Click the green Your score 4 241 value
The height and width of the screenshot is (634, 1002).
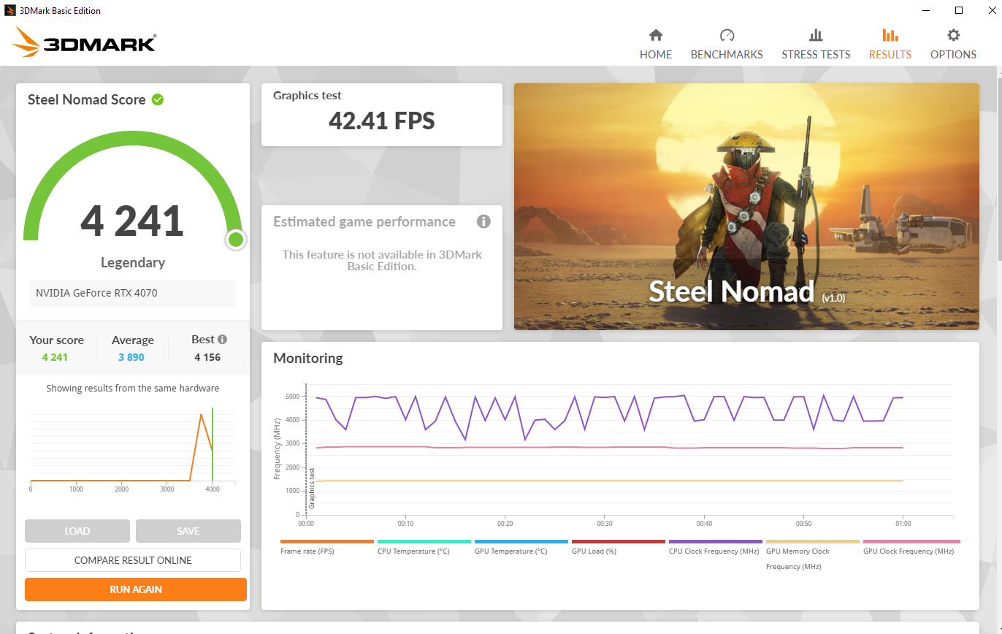(55, 357)
